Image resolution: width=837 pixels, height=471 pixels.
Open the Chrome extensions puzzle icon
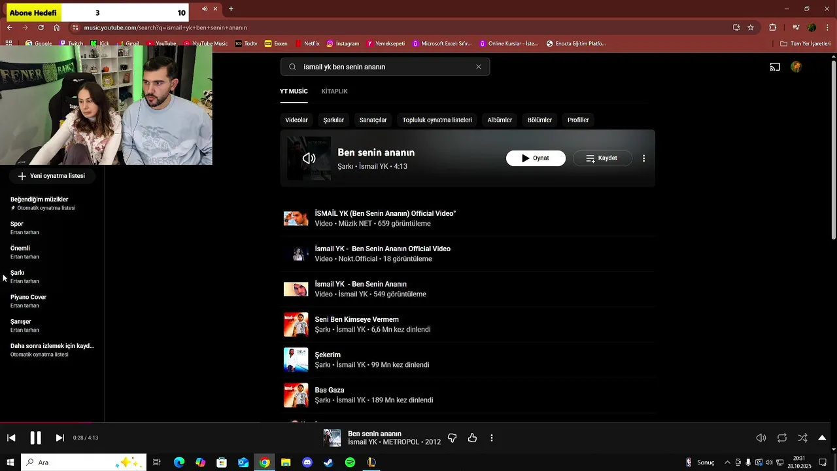[773, 27]
